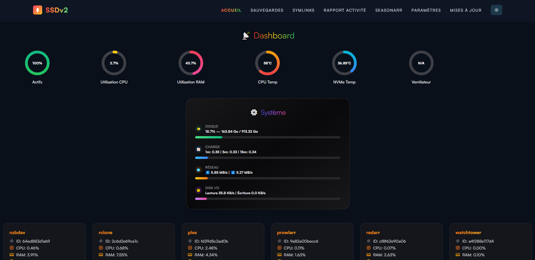Click the SSDv2 flame logo icon
The width and height of the screenshot is (535, 260).
coord(37,10)
